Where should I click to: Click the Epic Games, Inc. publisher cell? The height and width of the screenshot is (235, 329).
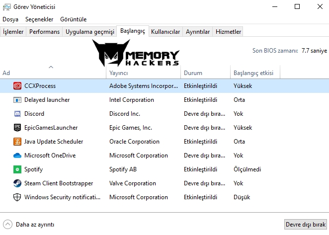click(x=131, y=128)
